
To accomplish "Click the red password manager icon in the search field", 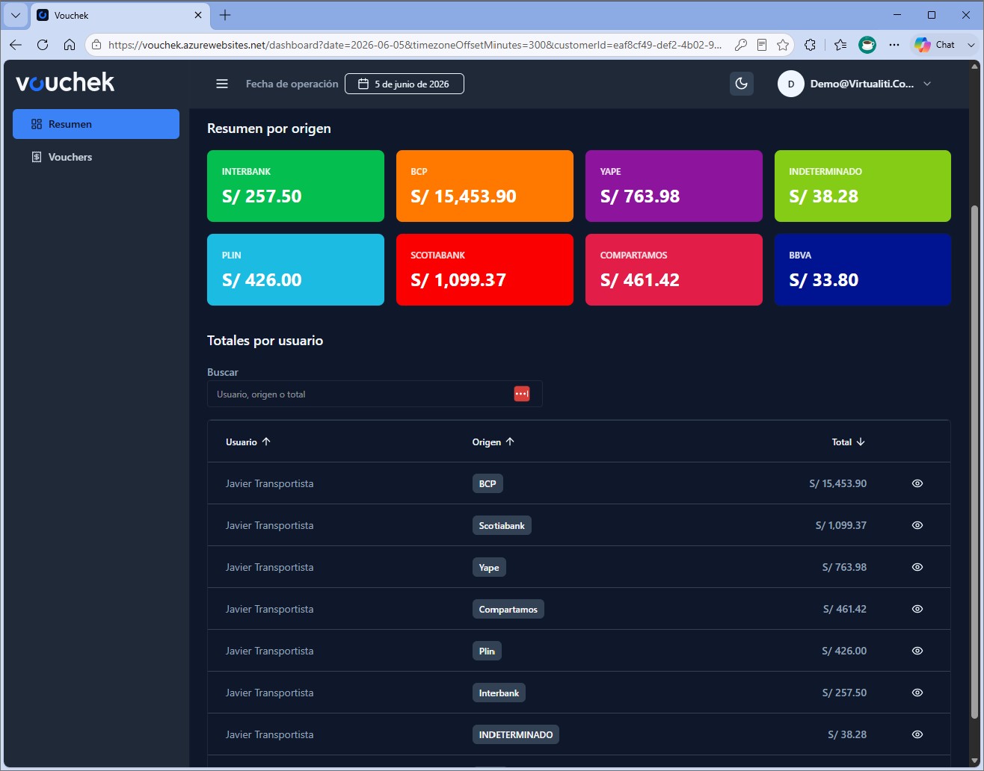I will (522, 394).
